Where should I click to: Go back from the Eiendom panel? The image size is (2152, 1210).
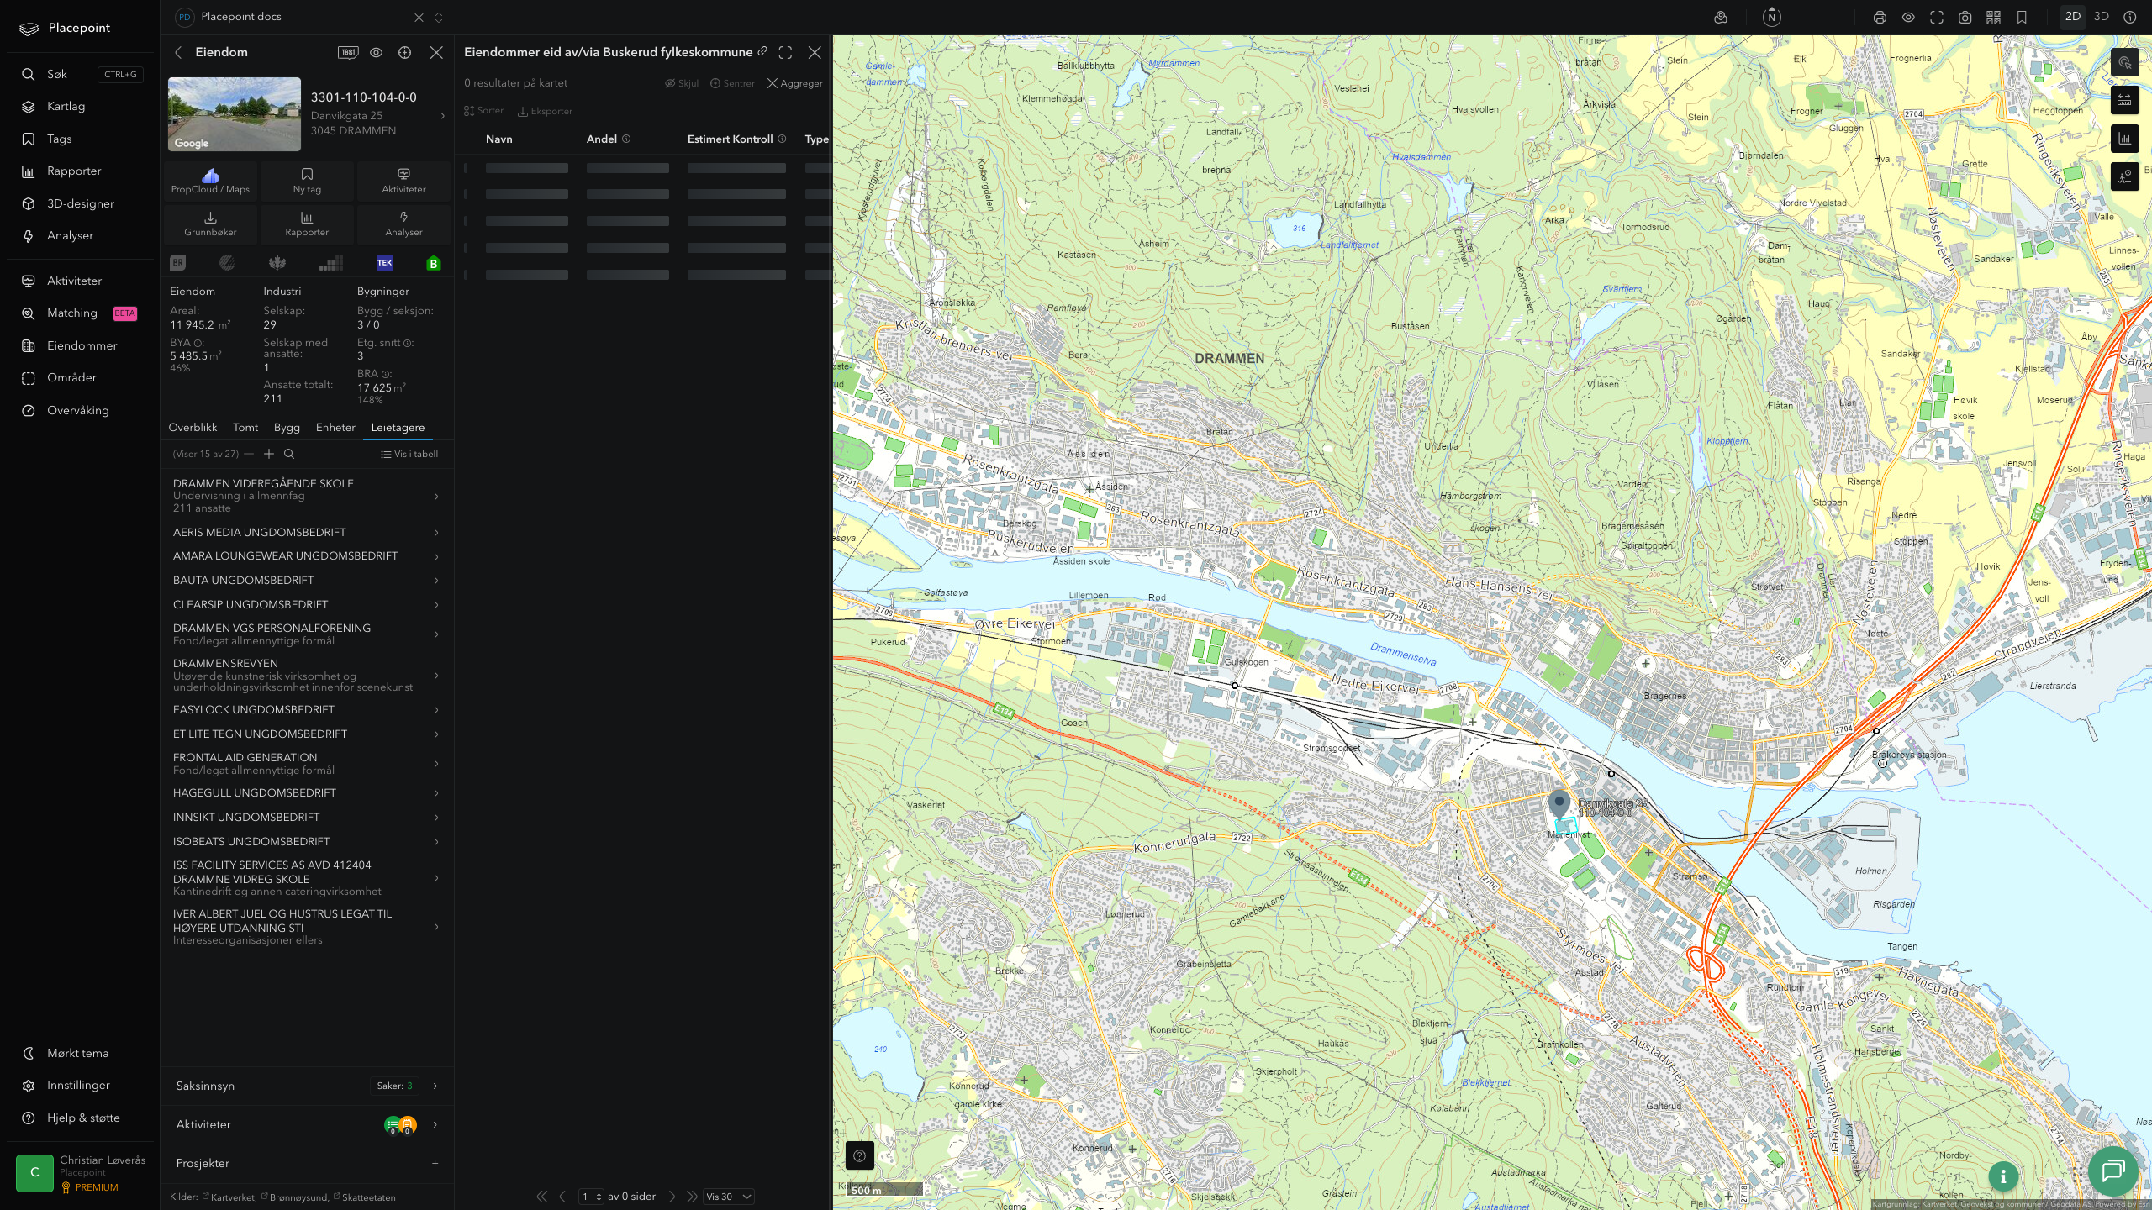tap(178, 52)
